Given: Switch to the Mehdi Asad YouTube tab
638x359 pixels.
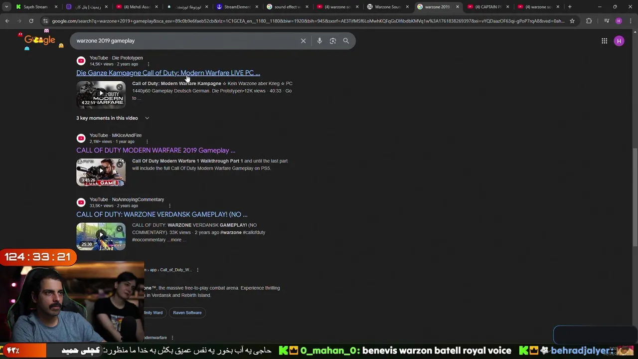Looking at the screenshot, I should click(x=135, y=7).
